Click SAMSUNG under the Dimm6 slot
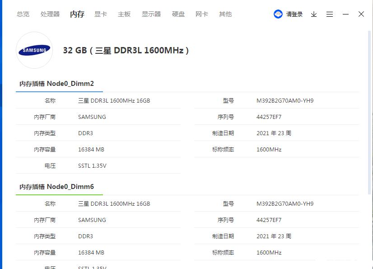This screenshot has width=373, height=269. [92, 220]
